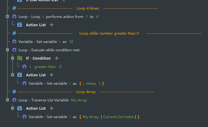Image resolution: width=208 pixels, height=127 pixels.
Task: Click the icon of Variable - Set variable i as 10
Action: coord(14,42)
